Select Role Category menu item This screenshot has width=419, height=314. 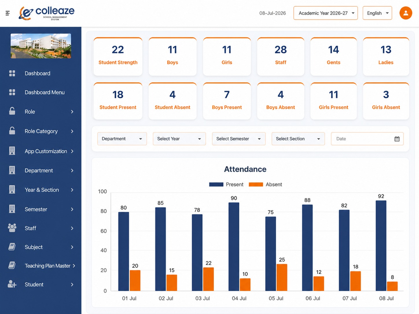[x=41, y=131]
